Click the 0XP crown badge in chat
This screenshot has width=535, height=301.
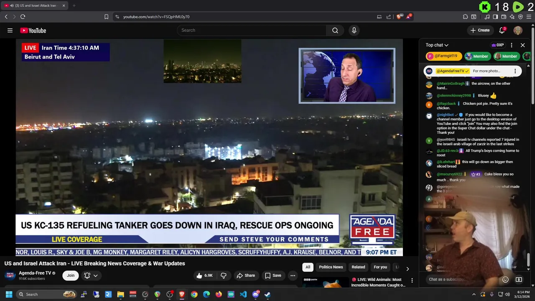(x=497, y=45)
